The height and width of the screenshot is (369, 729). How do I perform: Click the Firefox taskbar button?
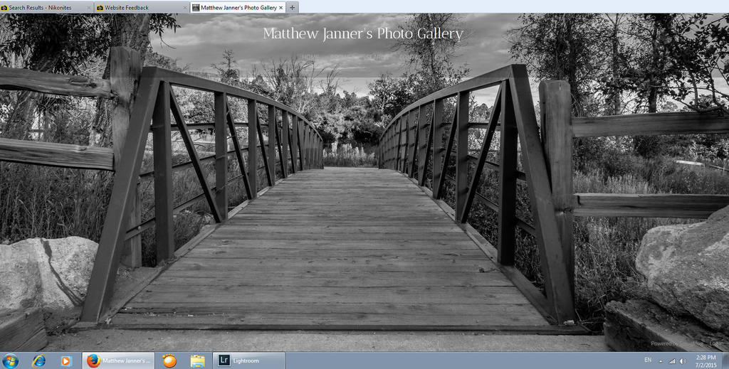(118, 360)
